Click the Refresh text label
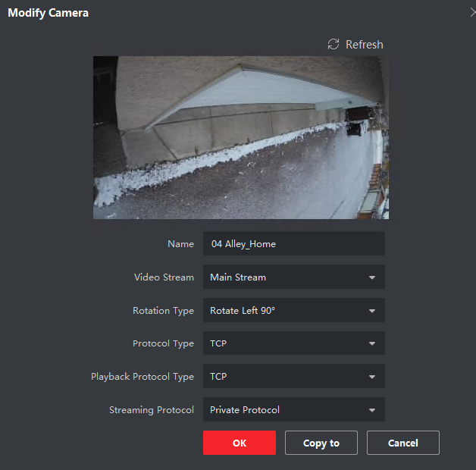Viewport: 476px width, 470px height. 364,45
